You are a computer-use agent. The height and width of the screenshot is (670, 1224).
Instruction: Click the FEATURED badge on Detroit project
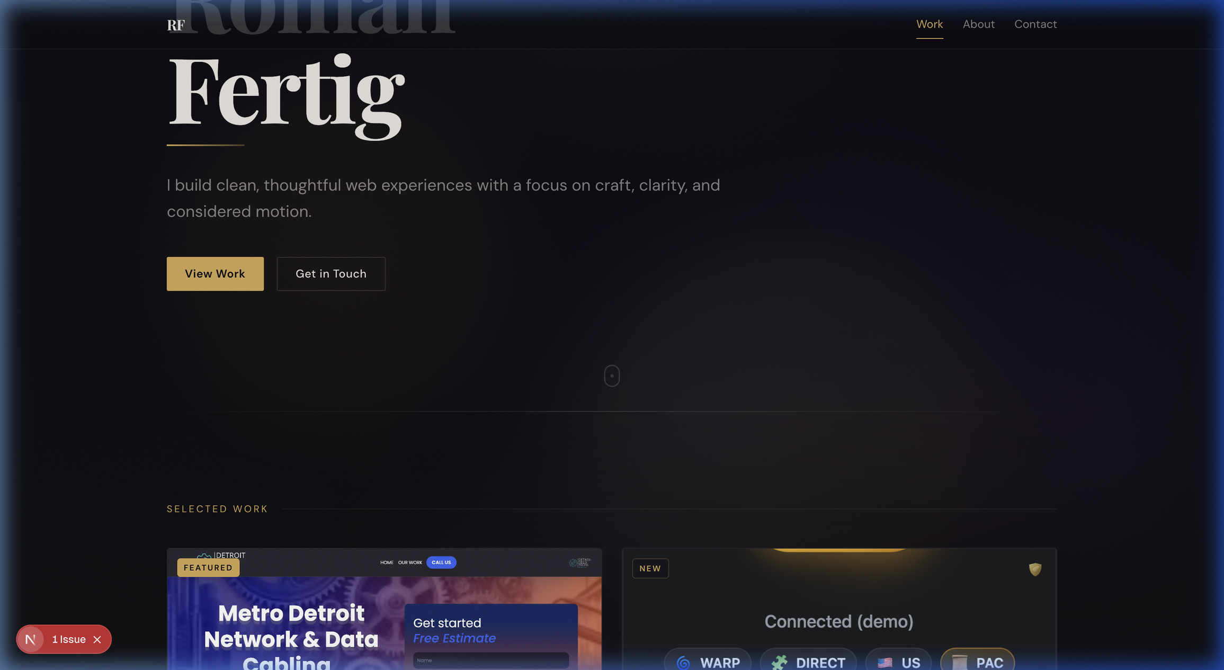[x=208, y=567]
